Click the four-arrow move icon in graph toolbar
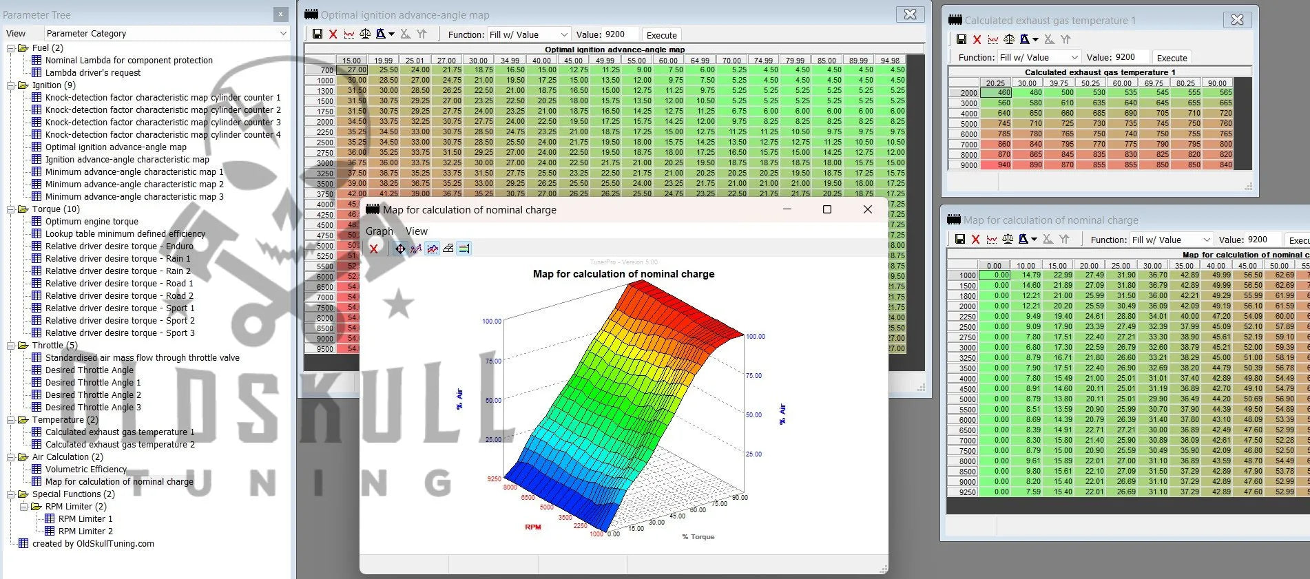 400,249
